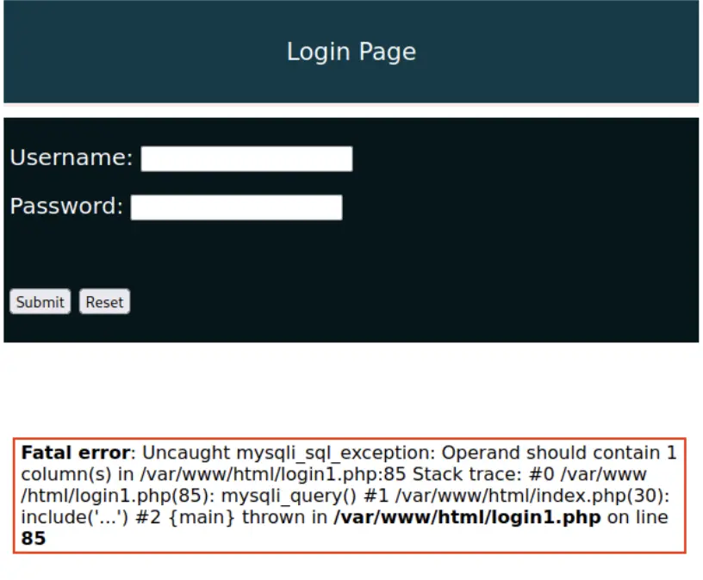Click the bold line number 85

point(34,539)
